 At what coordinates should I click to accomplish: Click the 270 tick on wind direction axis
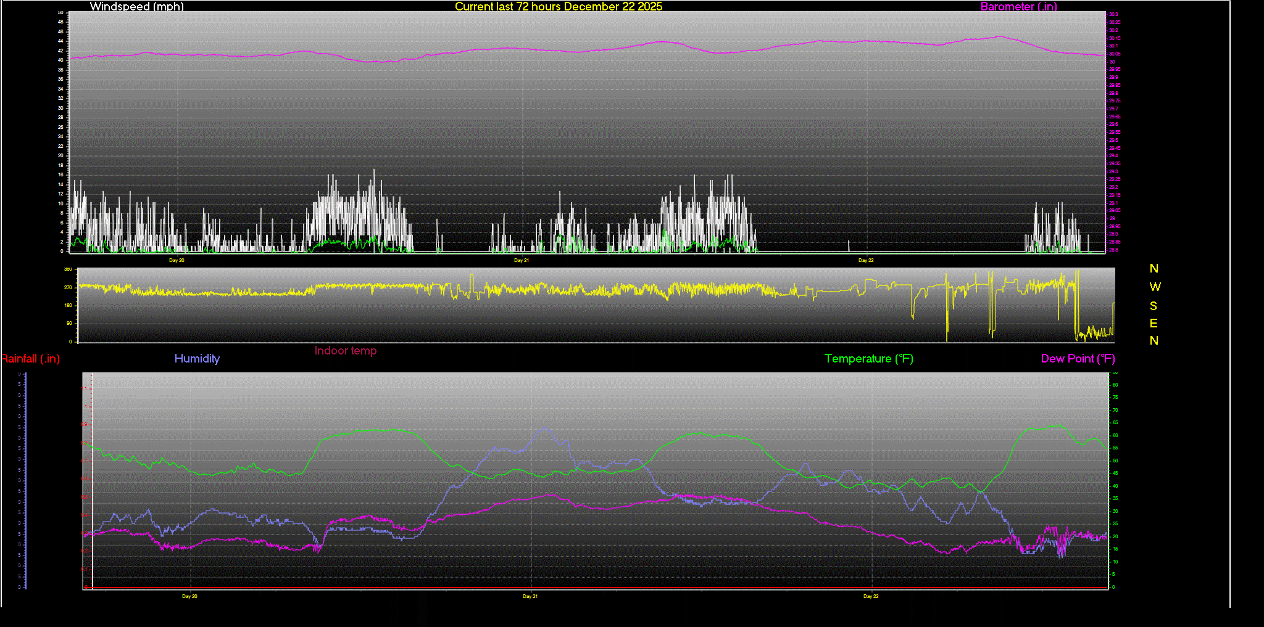click(68, 287)
